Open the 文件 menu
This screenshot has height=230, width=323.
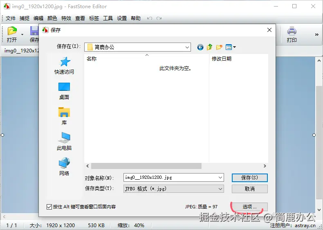[x=11, y=18]
